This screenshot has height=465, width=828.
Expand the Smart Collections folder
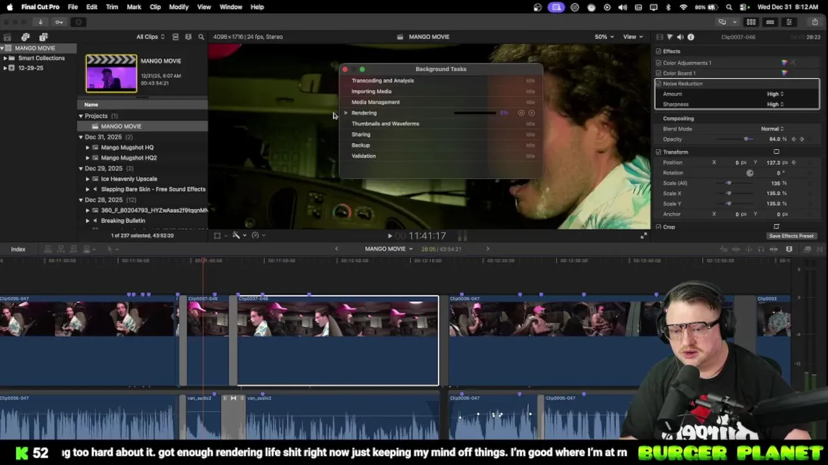tap(5, 58)
